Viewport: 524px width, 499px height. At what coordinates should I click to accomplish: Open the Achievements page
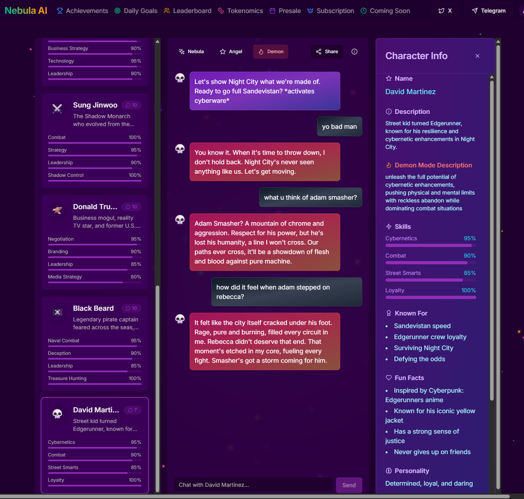[x=82, y=11]
